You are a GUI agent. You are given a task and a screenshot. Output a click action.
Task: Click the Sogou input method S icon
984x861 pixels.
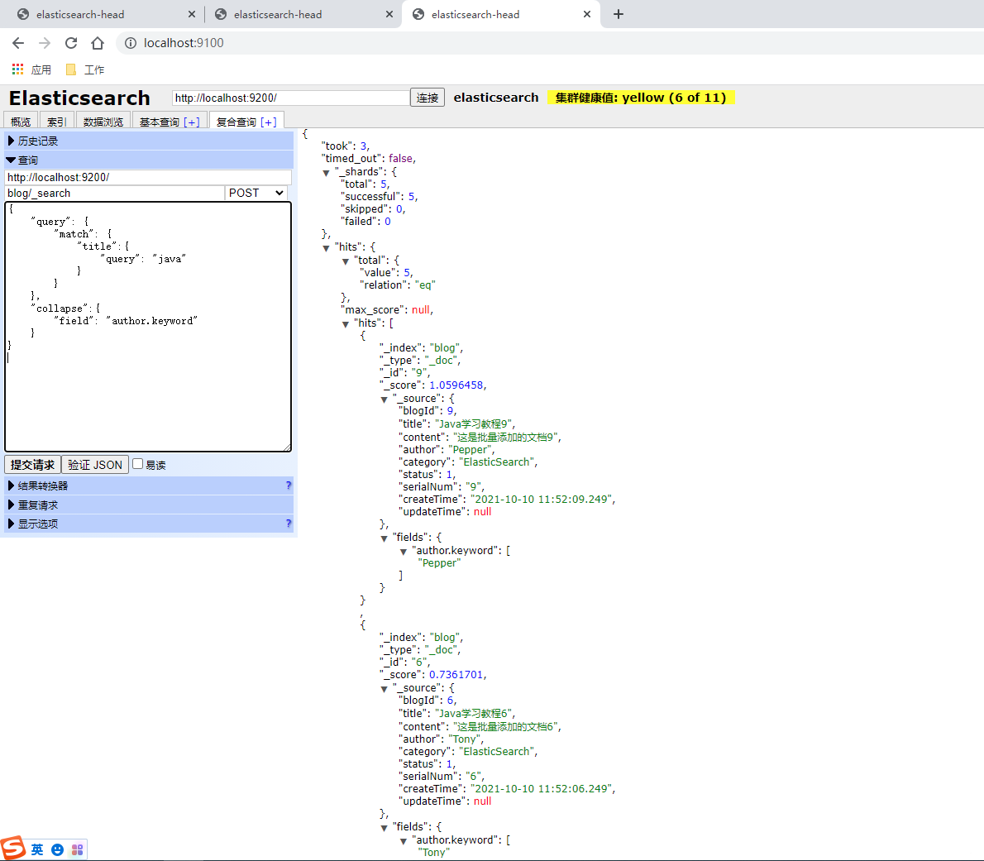(x=13, y=849)
